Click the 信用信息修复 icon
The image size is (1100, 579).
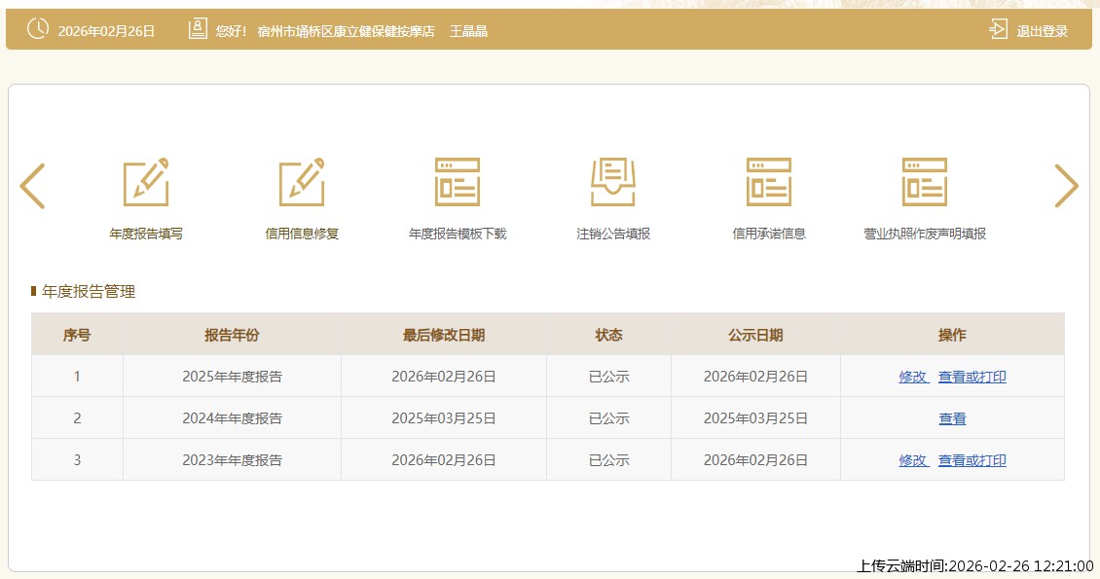point(302,182)
